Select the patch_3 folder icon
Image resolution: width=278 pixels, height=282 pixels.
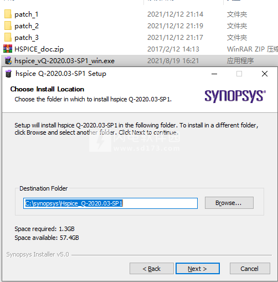[8, 38]
